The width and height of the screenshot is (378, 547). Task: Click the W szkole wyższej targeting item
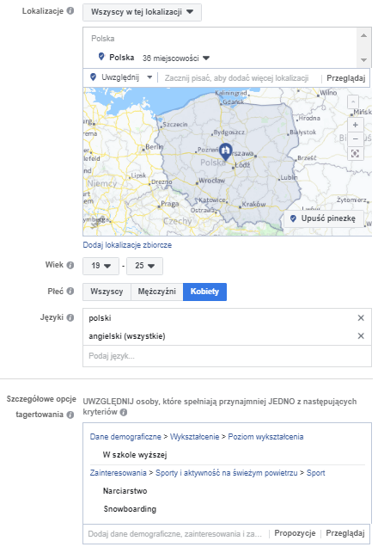(x=135, y=455)
